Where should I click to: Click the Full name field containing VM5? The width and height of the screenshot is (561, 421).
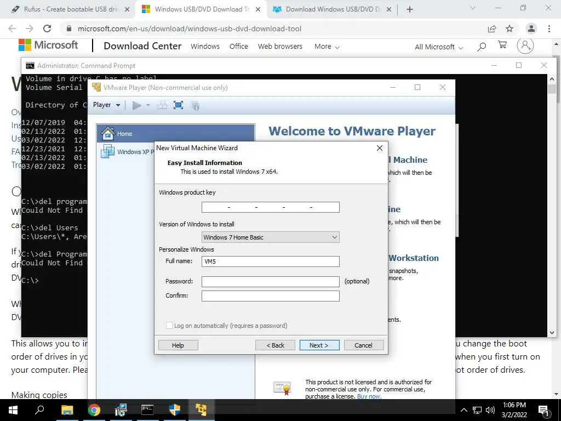coord(270,261)
